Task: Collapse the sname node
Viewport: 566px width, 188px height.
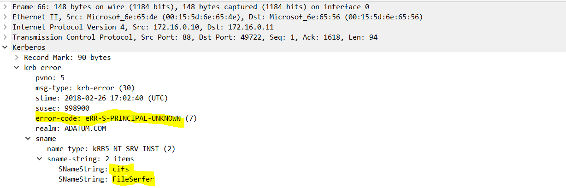Action: (x=28, y=138)
